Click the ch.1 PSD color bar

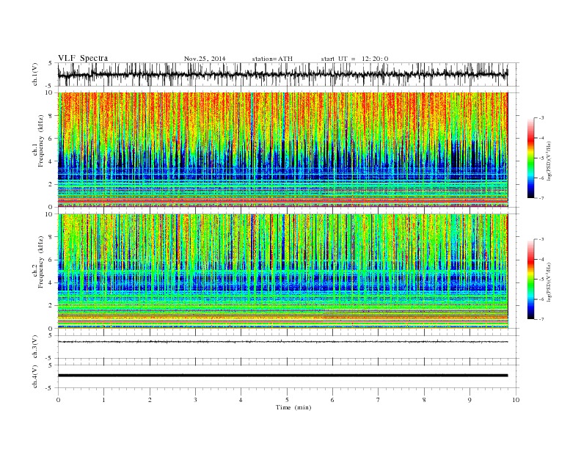tap(531, 158)
